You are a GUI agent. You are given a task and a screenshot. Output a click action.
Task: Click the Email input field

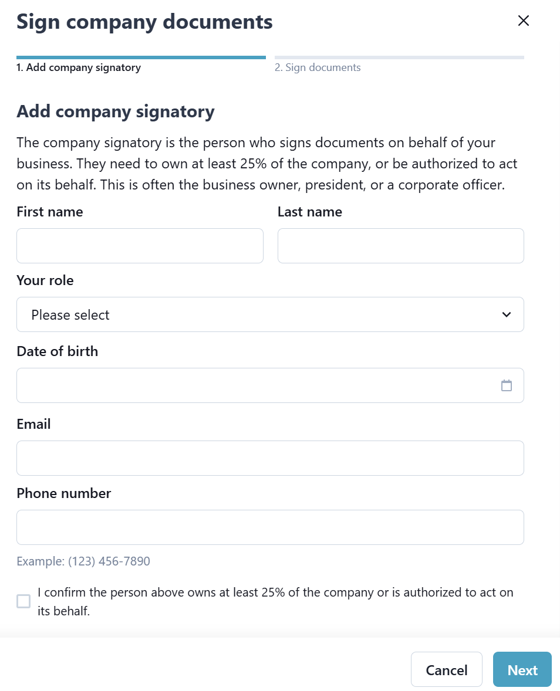tap(270, 458)
